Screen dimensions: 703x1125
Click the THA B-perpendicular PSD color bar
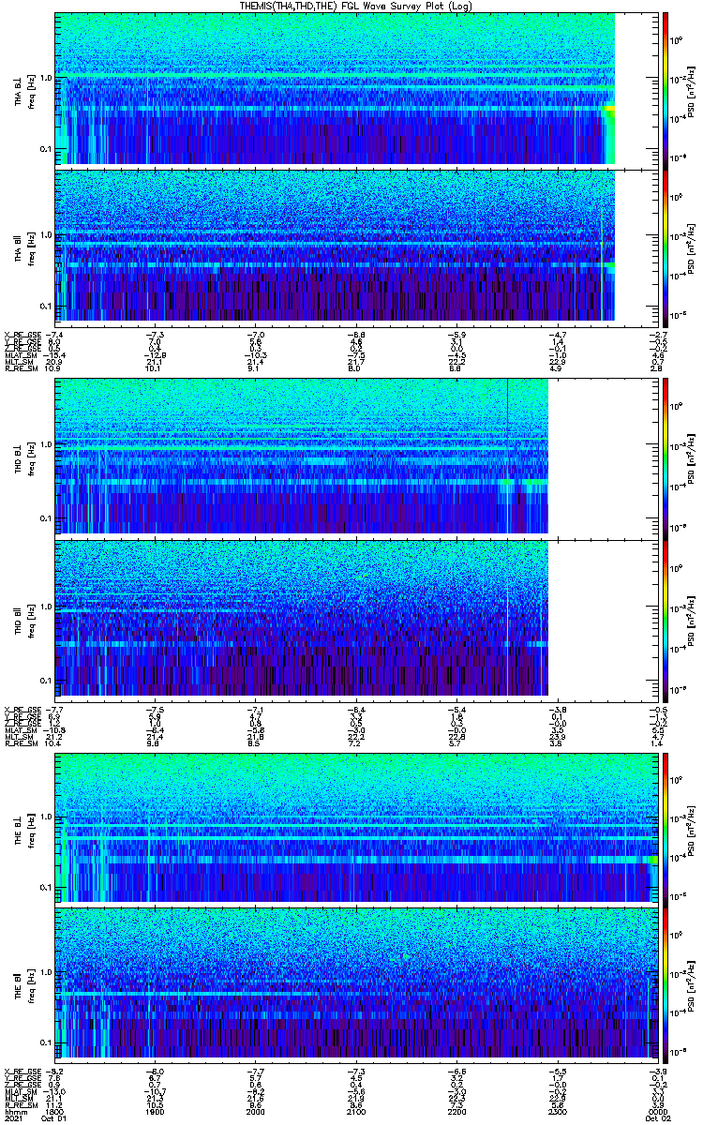[665, 89]
